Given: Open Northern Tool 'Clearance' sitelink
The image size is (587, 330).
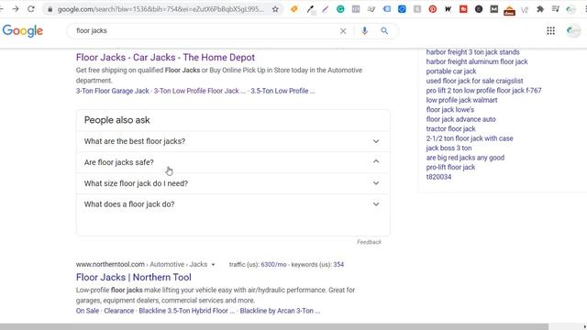Looking at the screenshot, I should 119,311.
